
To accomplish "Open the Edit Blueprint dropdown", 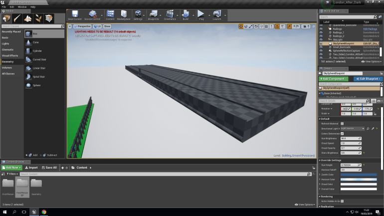I will (x=368, y=79).
